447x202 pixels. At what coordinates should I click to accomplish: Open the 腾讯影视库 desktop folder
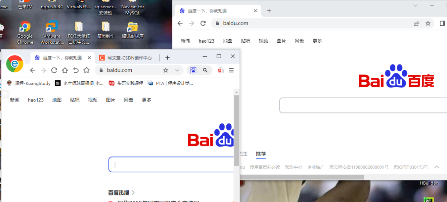(133, 30)
